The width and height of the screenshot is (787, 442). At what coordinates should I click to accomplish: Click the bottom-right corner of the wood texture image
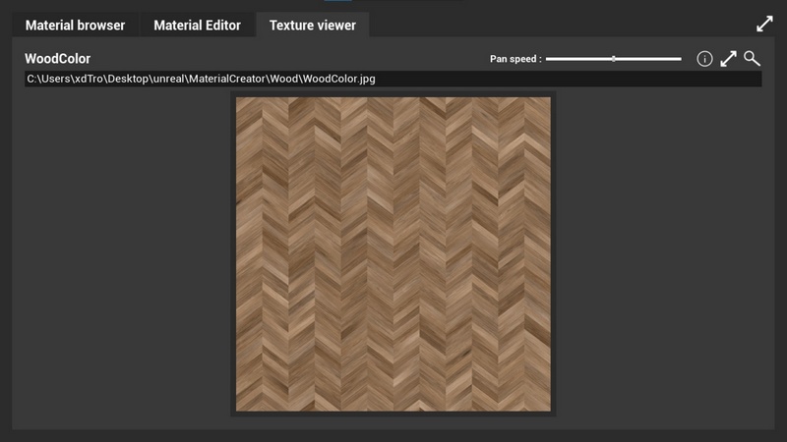point(548,409)
